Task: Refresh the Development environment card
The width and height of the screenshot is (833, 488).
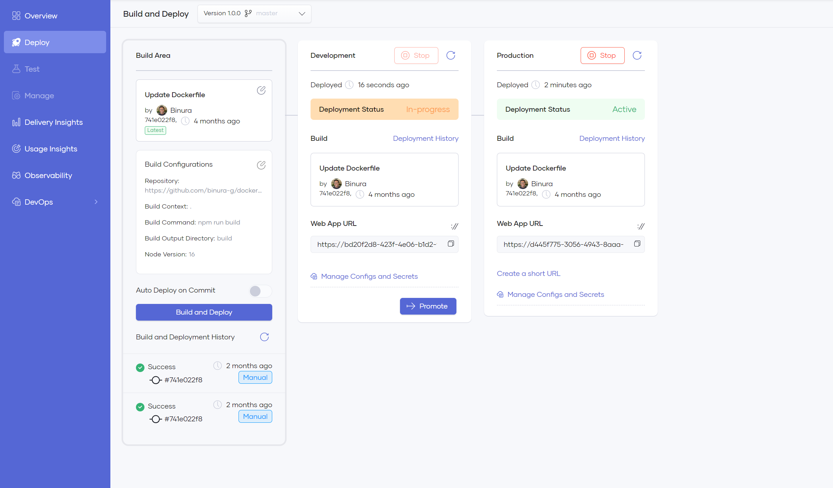Action: point(451,55)
